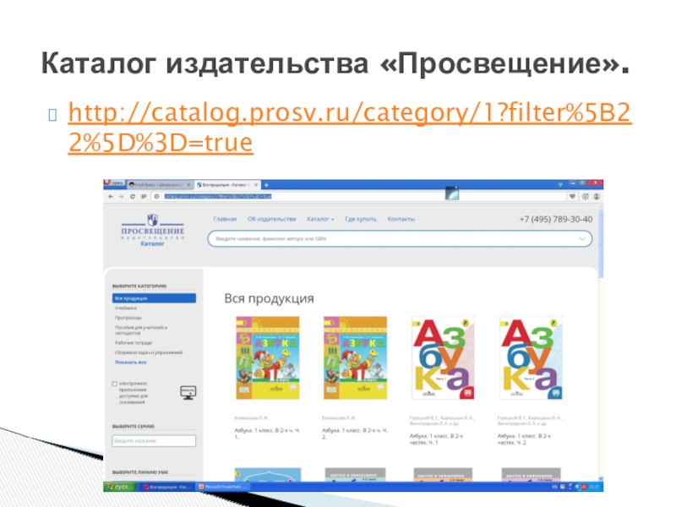Screen dimensions: 676x507
Task: Expand the Каталог dropdown in navigation
Action: click(x=320, y=219)
